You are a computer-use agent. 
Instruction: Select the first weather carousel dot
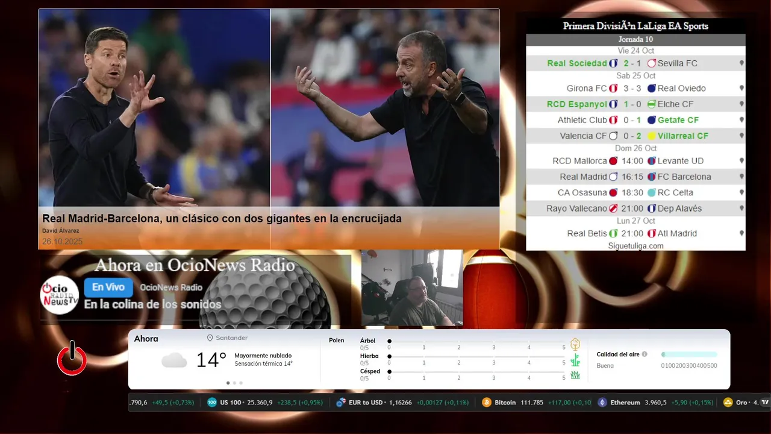(x=228, y=383)
